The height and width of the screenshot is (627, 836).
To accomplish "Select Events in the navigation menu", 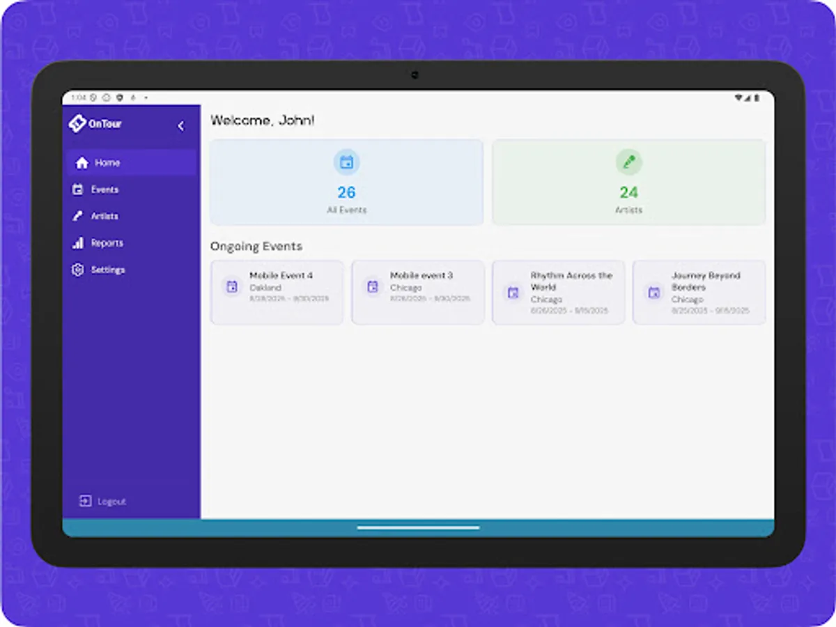I will [x=104, y=189].
